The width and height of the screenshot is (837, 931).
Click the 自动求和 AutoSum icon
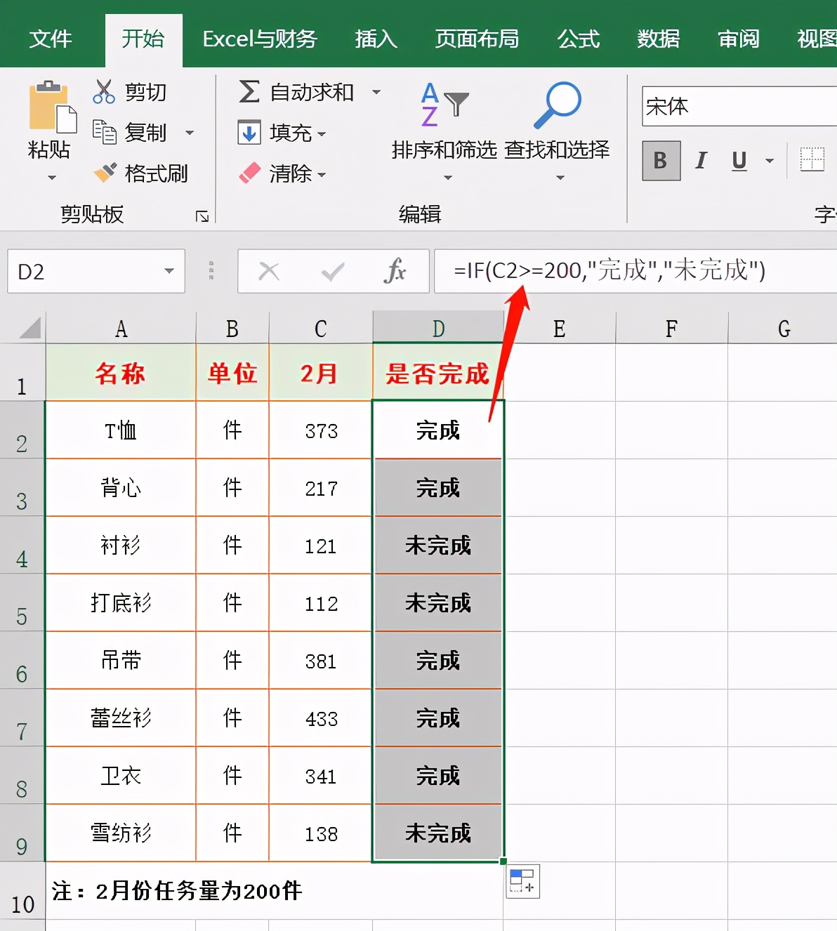point(249,91)
